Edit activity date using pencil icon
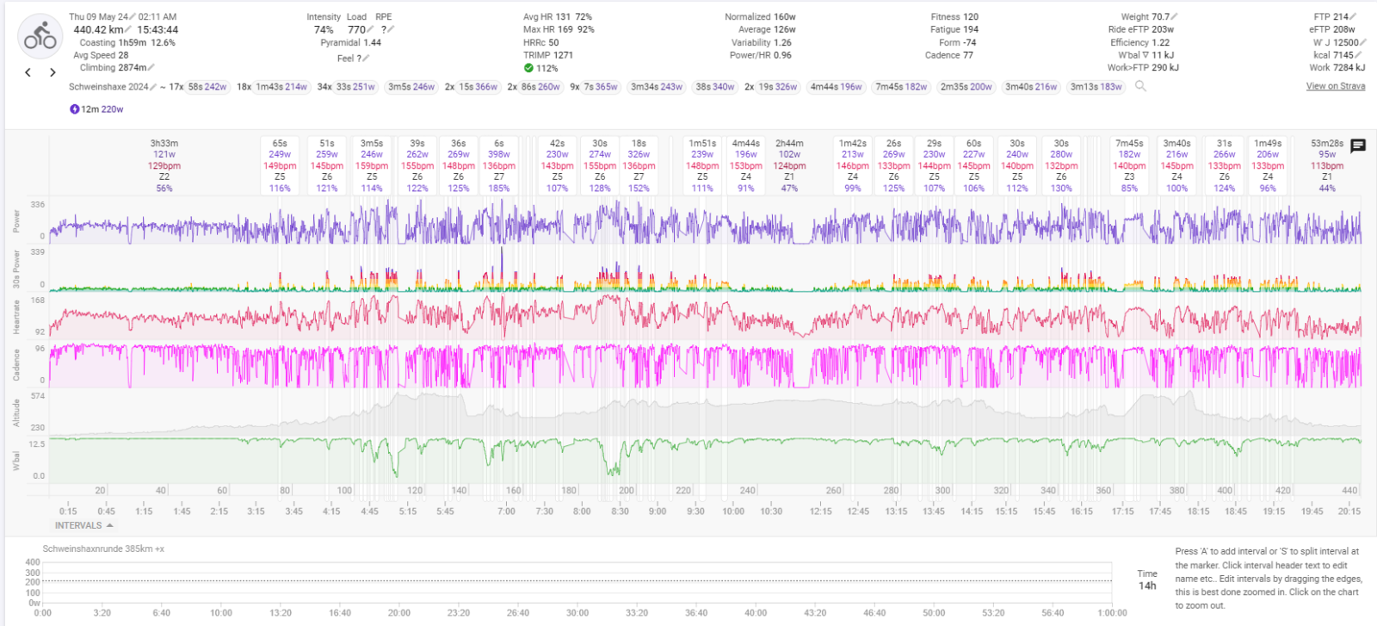The image size is (1377, 626). [133, 17]
